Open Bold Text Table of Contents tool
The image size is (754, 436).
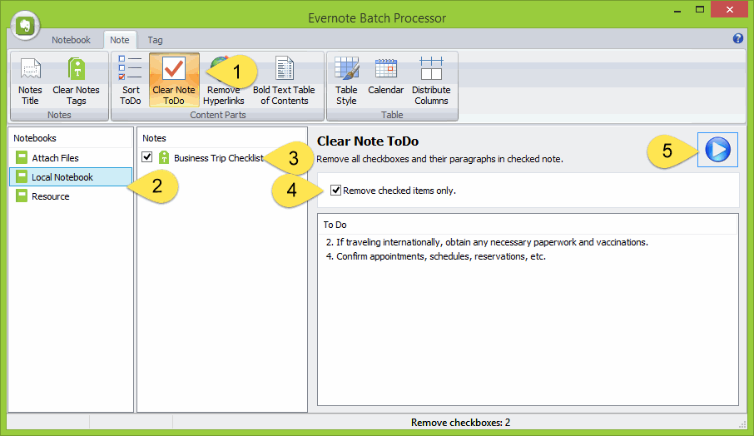click(x=284, y=81)
